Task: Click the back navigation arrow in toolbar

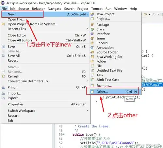Action: (x=145, y=14)
